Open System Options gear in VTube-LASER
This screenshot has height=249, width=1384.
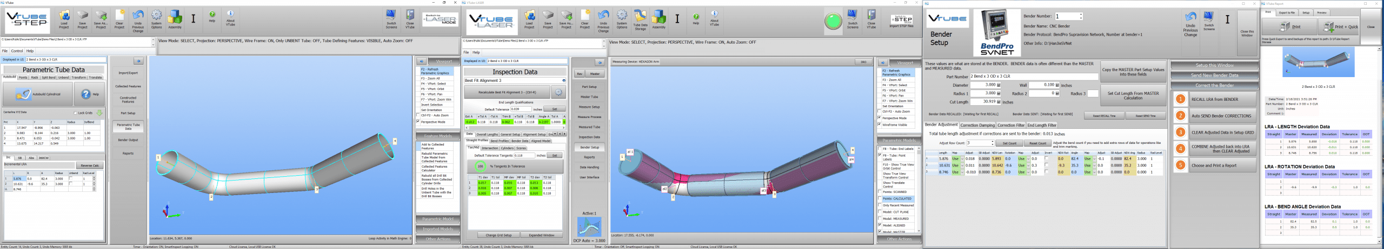tap(622, 19)
